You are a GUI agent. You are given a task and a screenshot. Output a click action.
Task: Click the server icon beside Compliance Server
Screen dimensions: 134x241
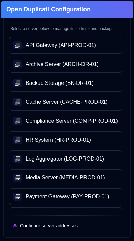[18, 121]
